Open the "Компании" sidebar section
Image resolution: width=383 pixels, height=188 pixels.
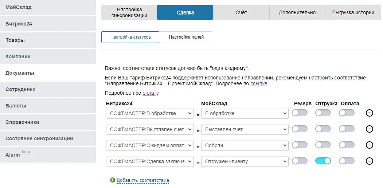(x=48, y=56)
